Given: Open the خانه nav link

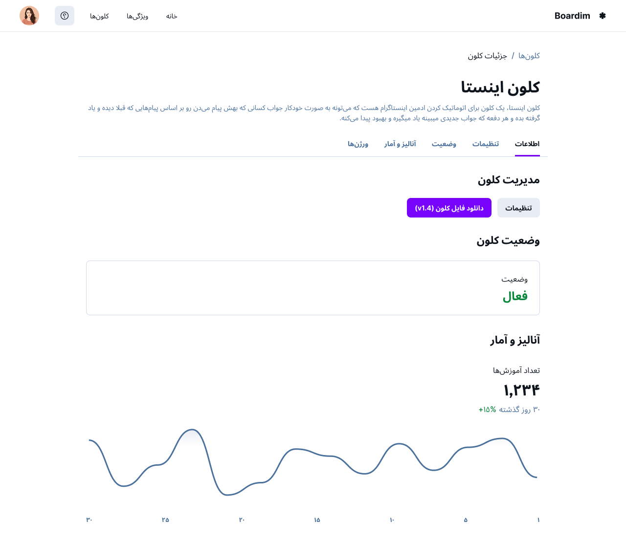Looking at the screenshot, I should click(172, 16).
